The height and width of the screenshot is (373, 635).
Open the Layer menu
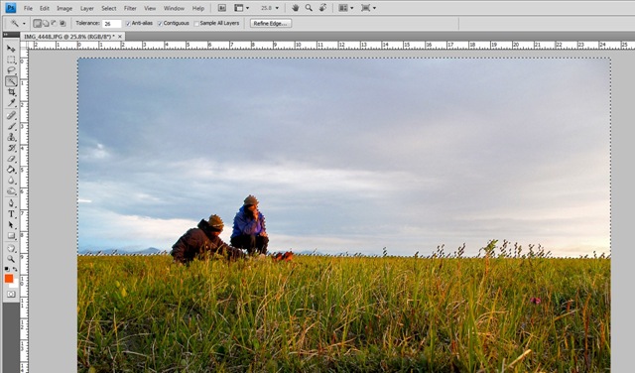tap(86, 8)
